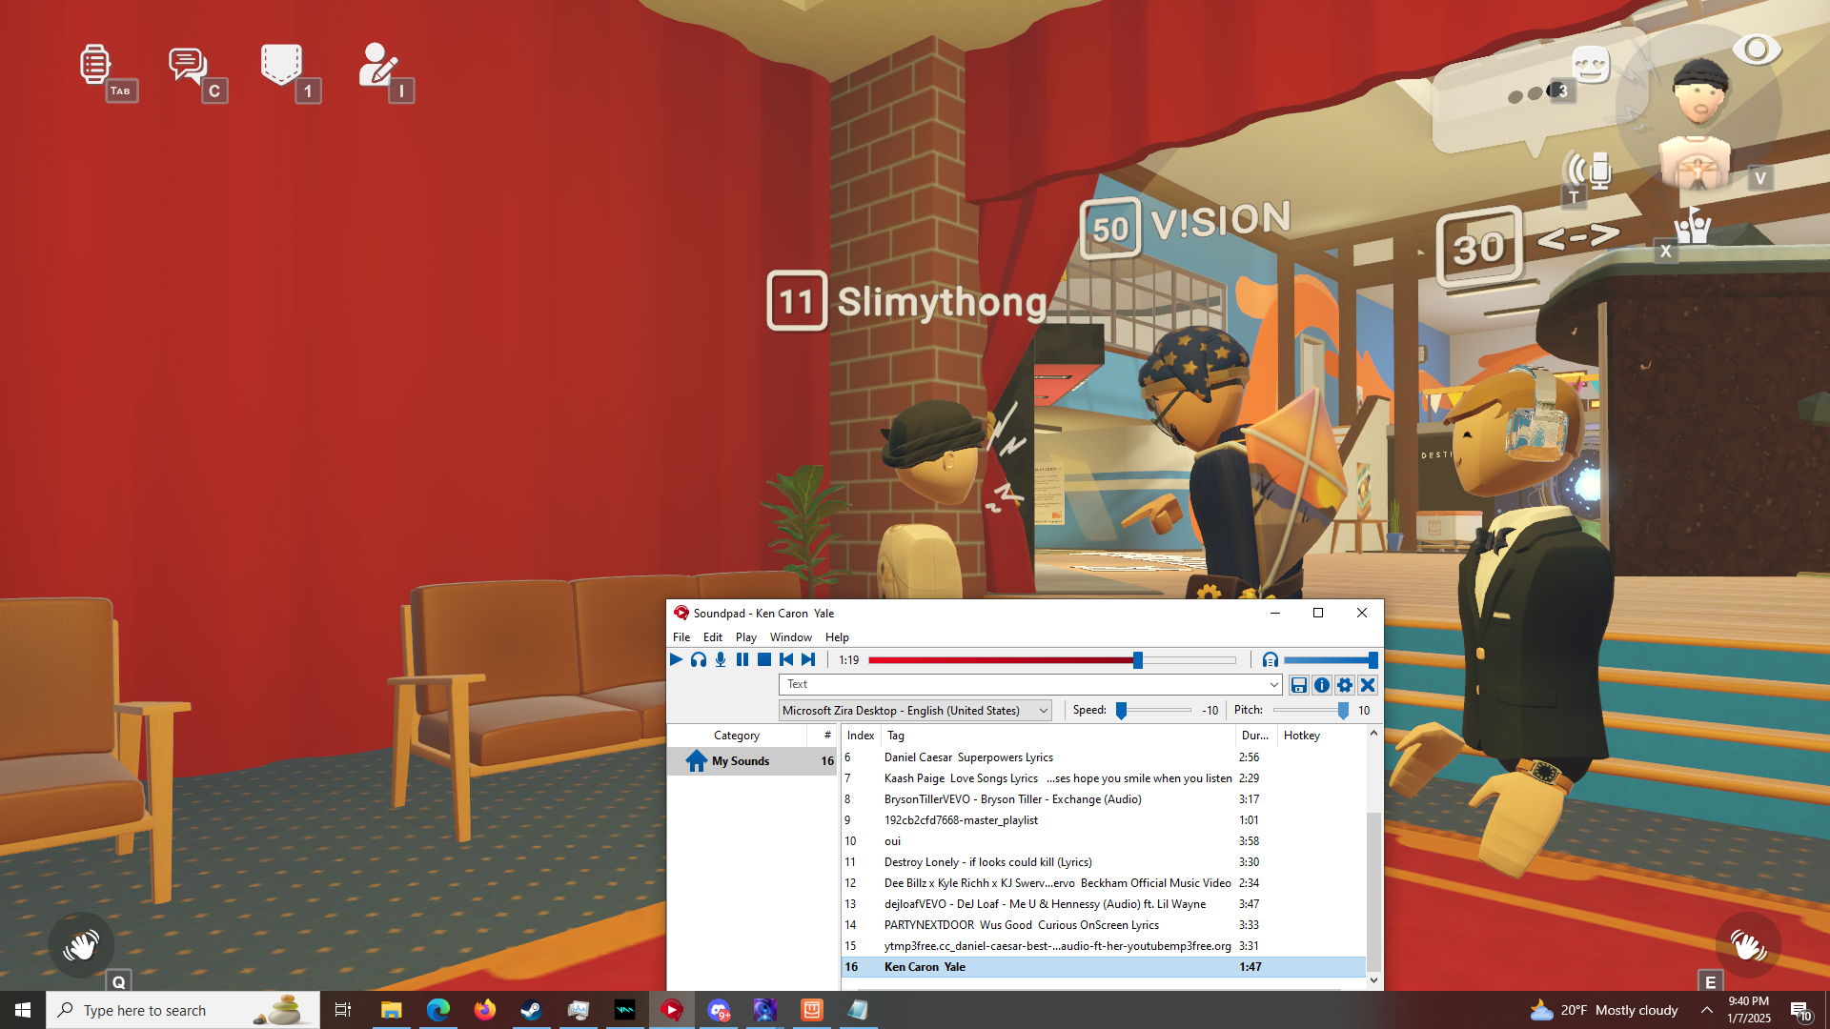The image size is (1830, 1029).
Task: Expand the Text input dropdown arrow
Action: pos(1273,685)
